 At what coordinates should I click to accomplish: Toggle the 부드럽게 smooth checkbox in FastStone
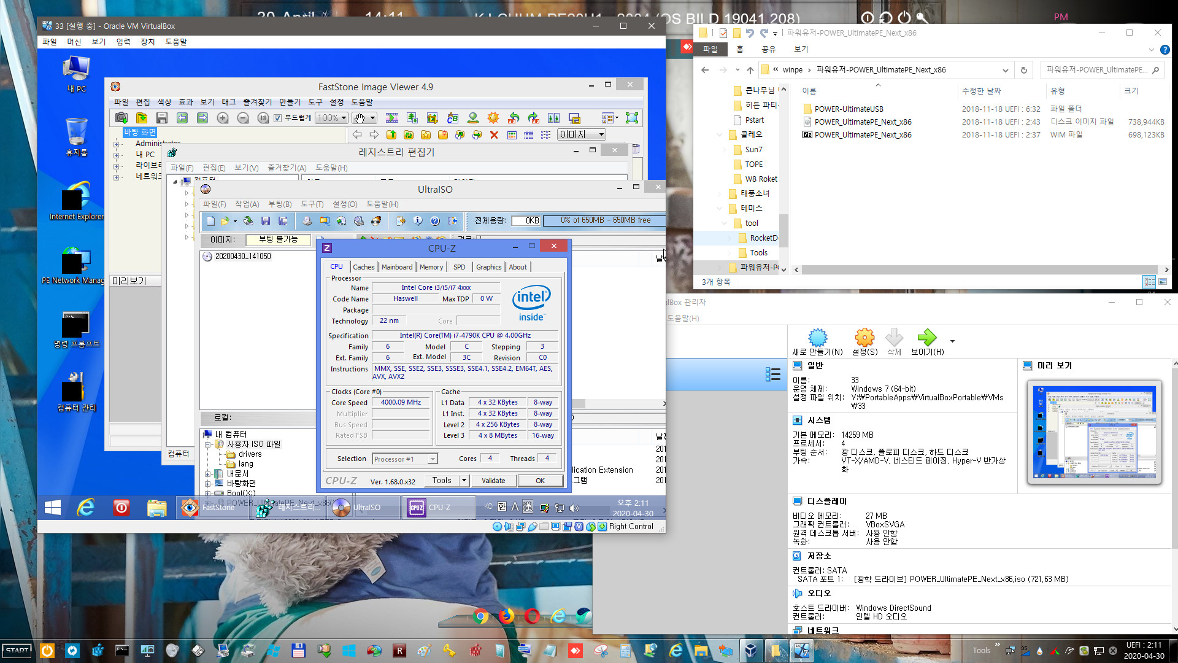click(277, 118)
